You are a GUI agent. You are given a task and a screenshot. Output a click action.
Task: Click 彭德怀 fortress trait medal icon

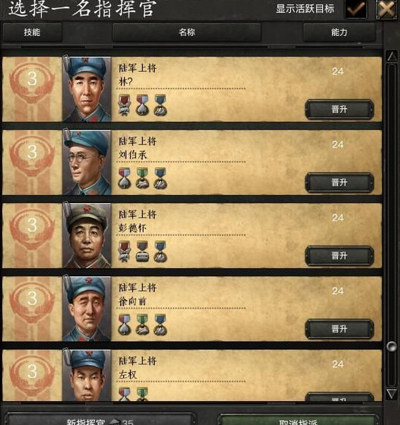[142, 252]
